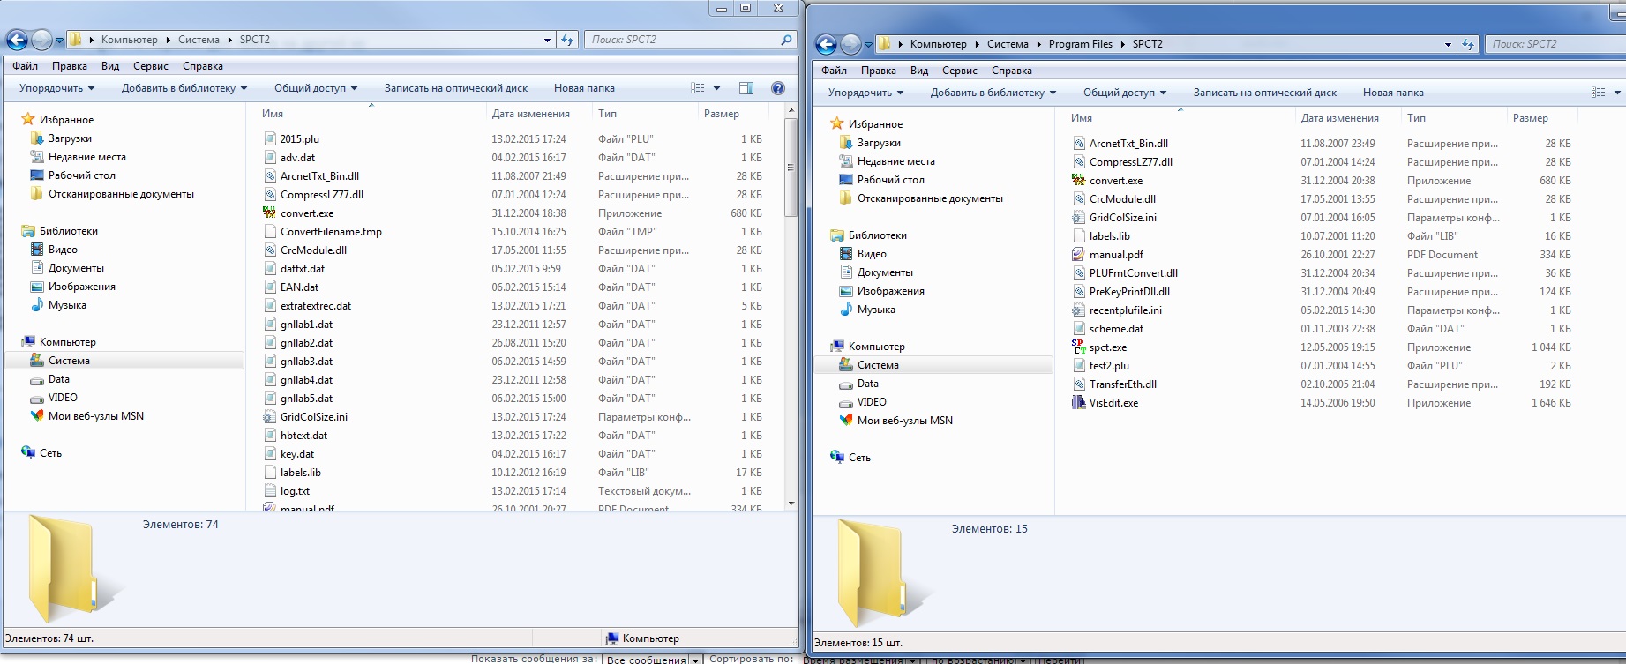Click the back arrow in the right window
The height and width of the screenshot is (664, 1626).
click(826, 44)
